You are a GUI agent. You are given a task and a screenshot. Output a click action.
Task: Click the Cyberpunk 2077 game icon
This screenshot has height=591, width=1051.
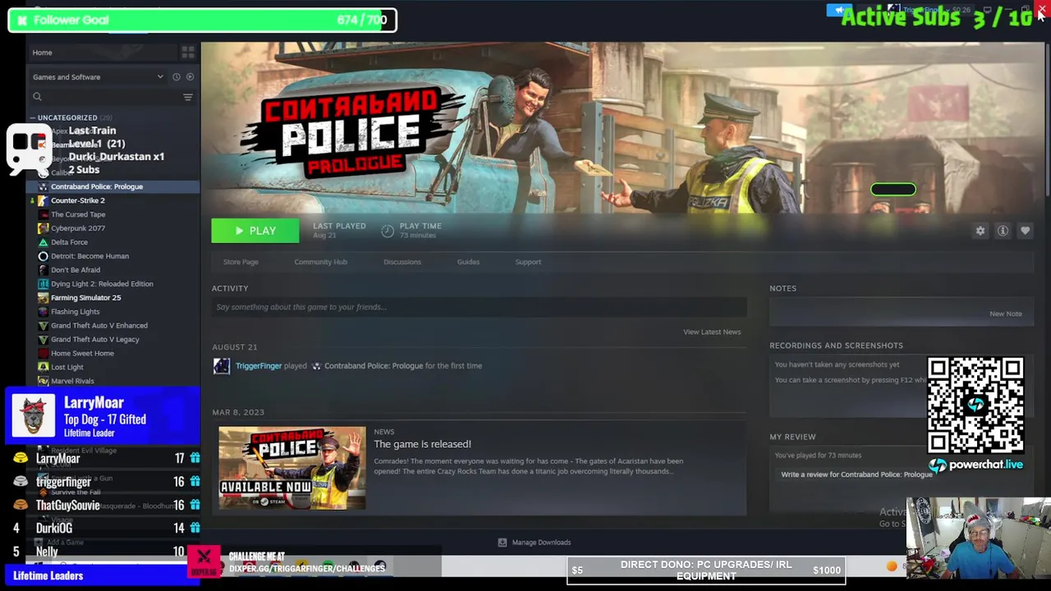(43, 228)
